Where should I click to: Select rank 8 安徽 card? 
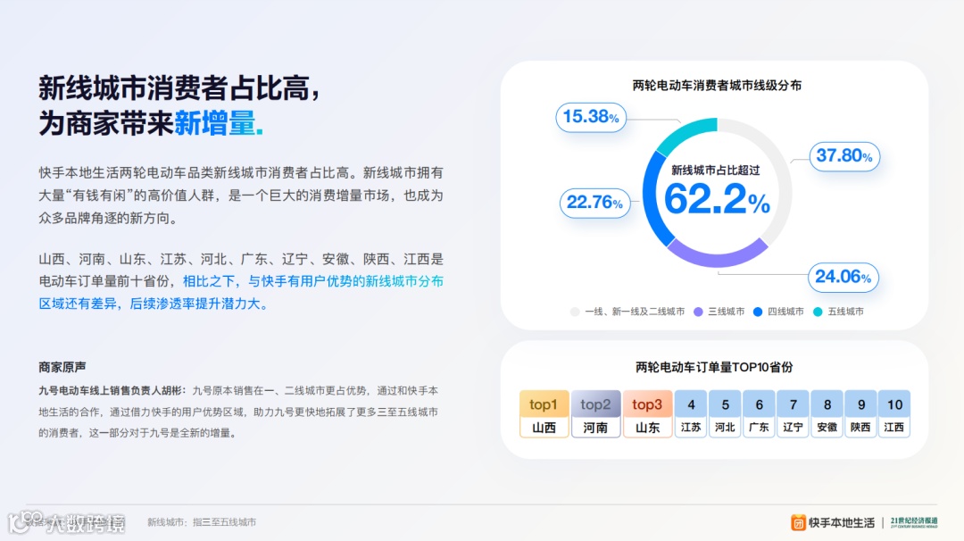click(x=827, y=413)
